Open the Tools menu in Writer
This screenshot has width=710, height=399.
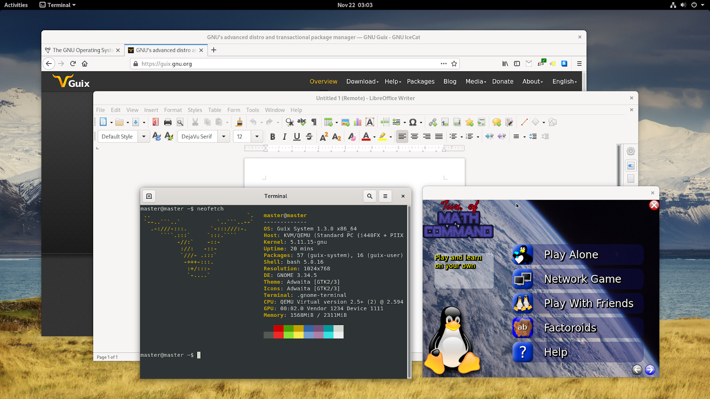252,110
